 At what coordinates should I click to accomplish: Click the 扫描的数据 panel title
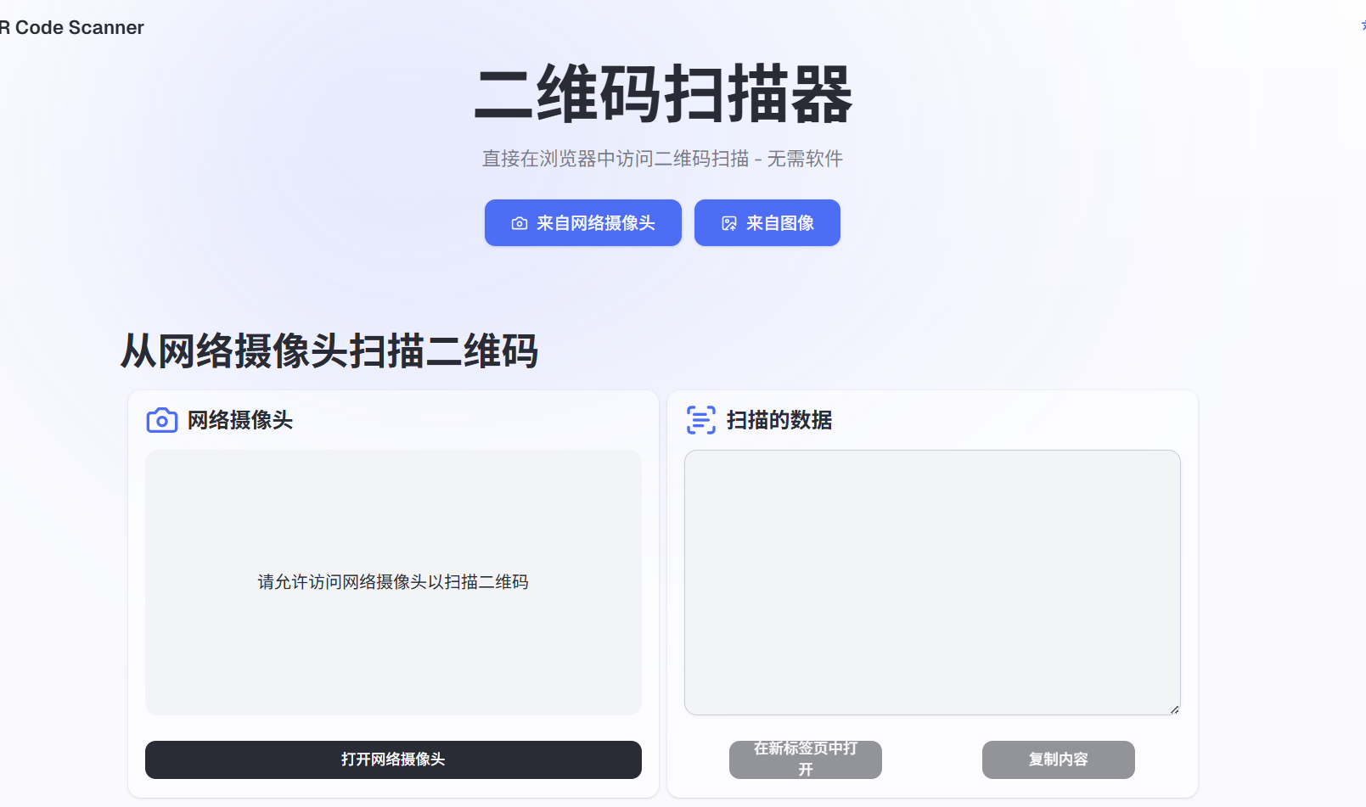(779, 420)
